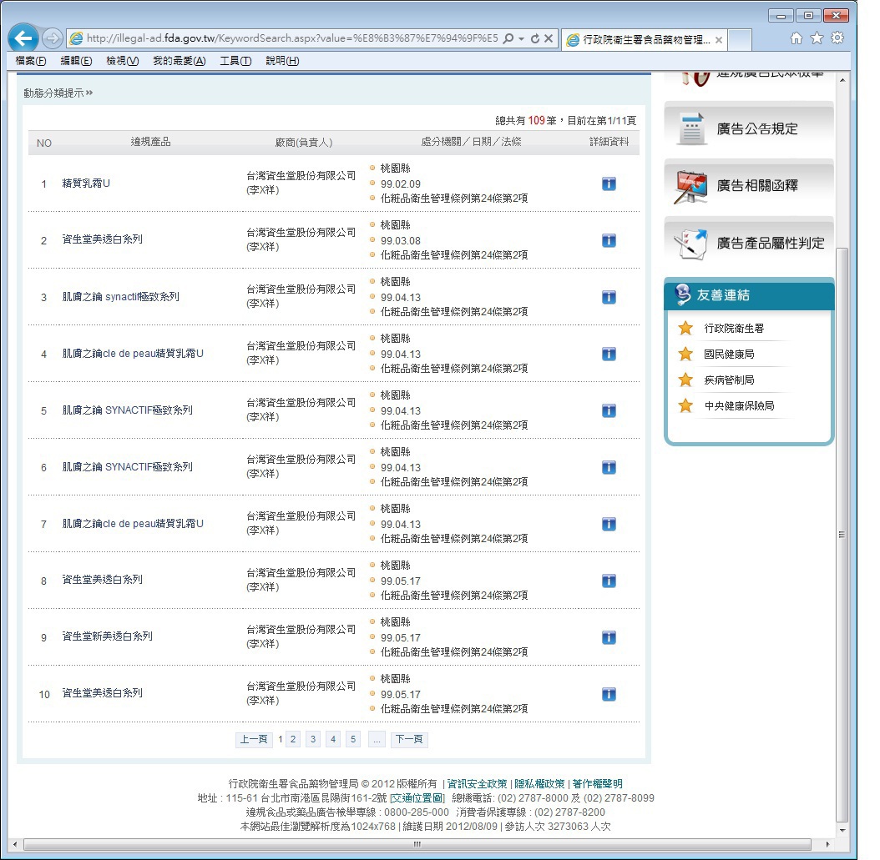Open the 說明(H) menu
Screen dimensions: 880x860
282,61
